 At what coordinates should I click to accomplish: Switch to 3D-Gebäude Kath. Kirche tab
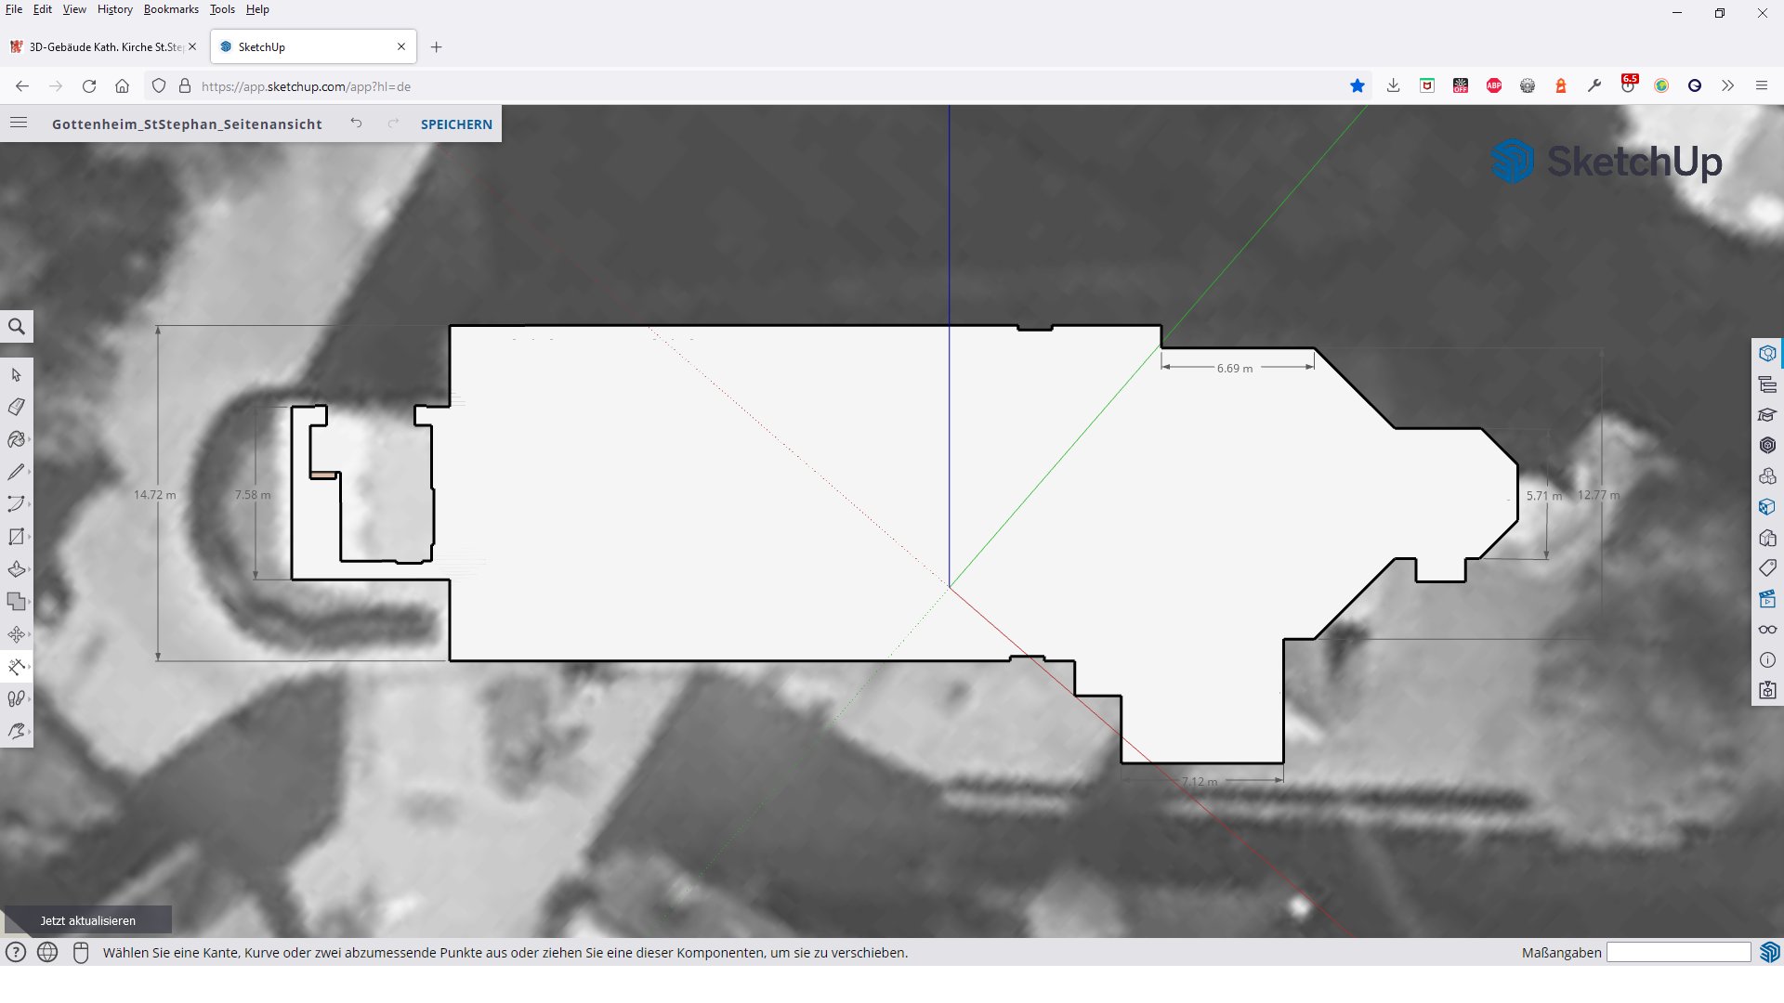point(102,46)
